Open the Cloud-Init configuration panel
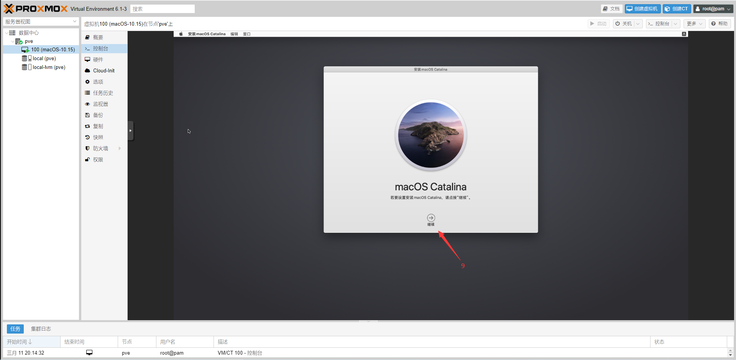This screenshot has height=360, width=736. click(x=103, y=71)
